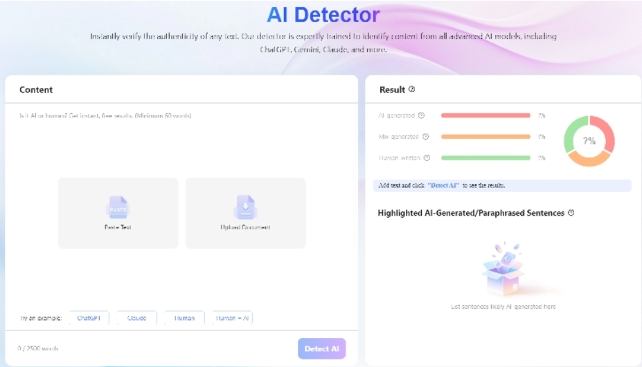Click the Paste Text clipboard icon

click(x=118, y=207)
